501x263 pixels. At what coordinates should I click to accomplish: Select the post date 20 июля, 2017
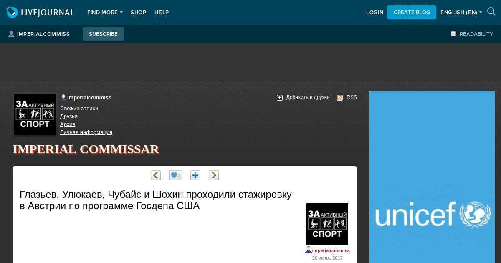(327, 258)
